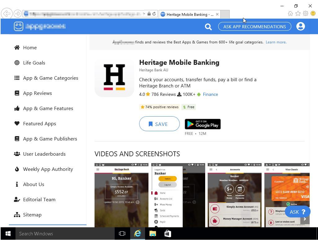Open About Us in the sidebar
This screenshot has height=240, width=318.
pos(34,184)
